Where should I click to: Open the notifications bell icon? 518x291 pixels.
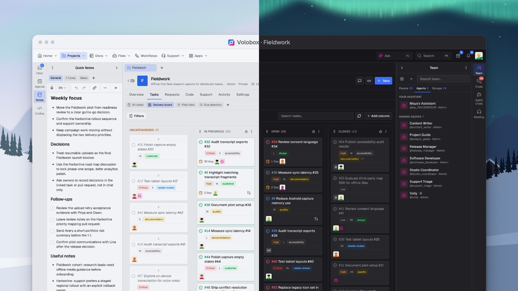pyautogui.click(x=468, y=56)
